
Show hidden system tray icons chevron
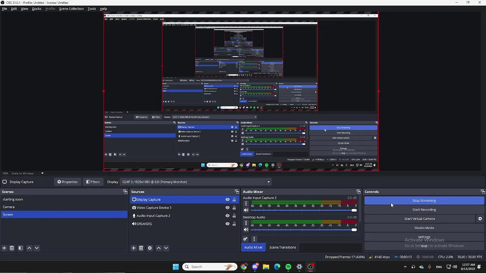point(405,267)
